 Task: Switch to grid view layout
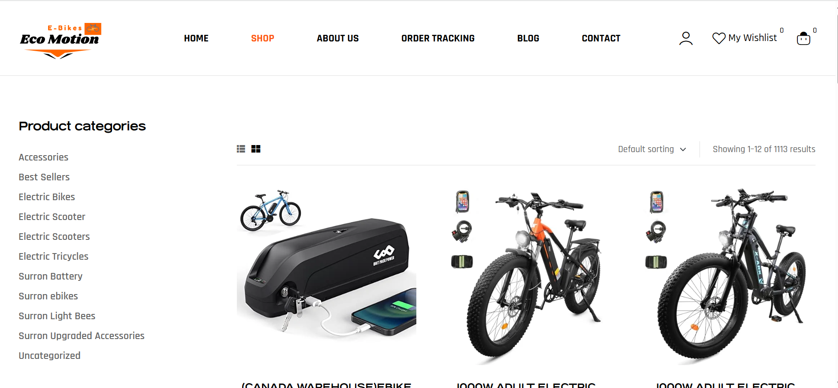tap(256, 149)
